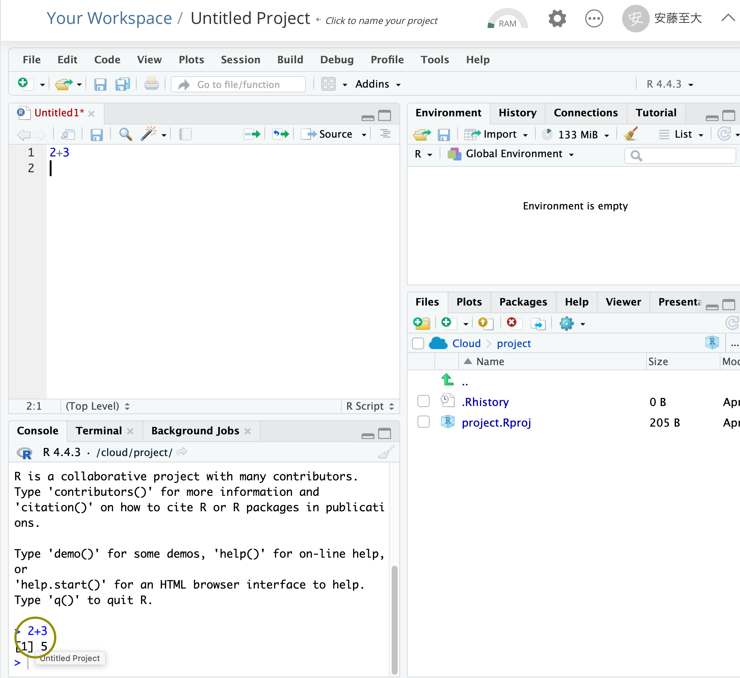This screenshot has height=678, width=740.
Task: Clear the environment with the broom icon
Action: [631, 134]
